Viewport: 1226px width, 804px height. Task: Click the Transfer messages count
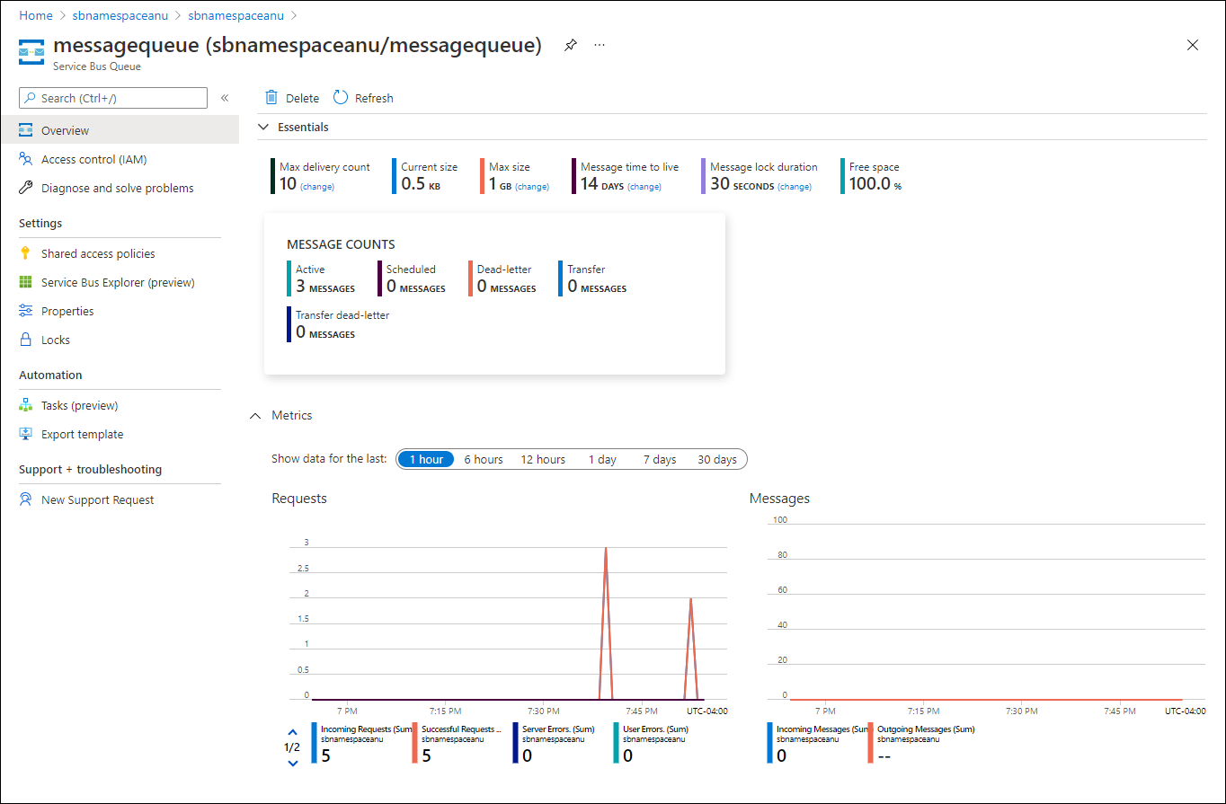(x=597, y=287)
